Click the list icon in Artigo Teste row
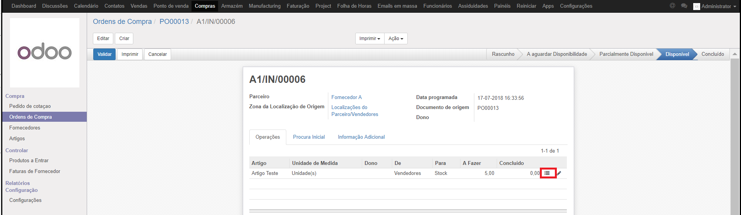741x215 pixels. click(547, 173)
